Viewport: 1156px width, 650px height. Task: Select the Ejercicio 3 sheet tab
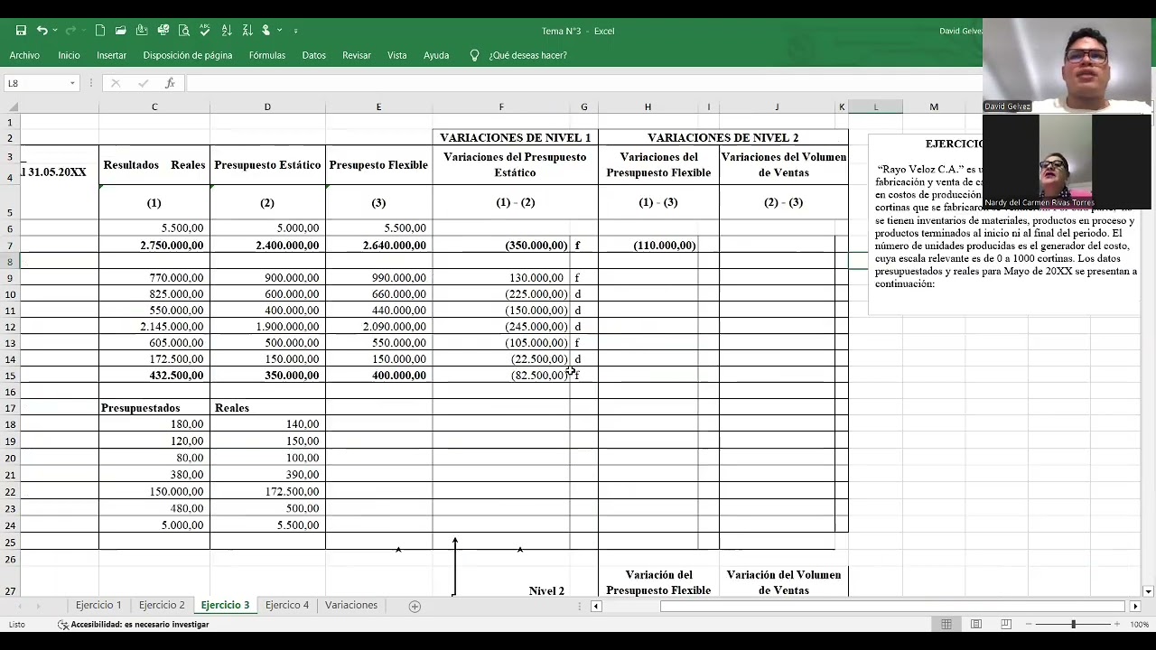225,606
